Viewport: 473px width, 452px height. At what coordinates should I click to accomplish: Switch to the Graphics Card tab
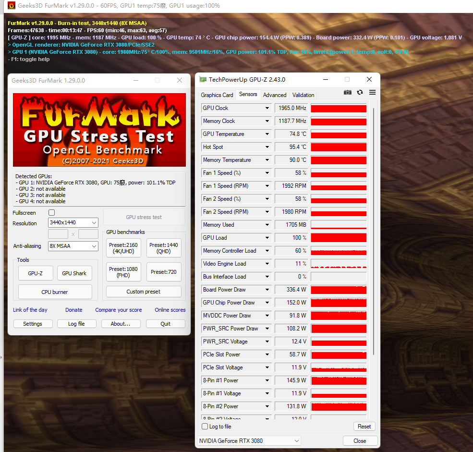coord(217,95)
